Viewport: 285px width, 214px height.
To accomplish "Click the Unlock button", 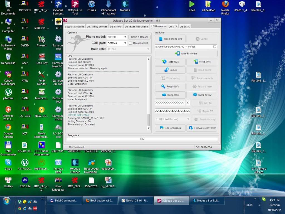I will (170, 70).
